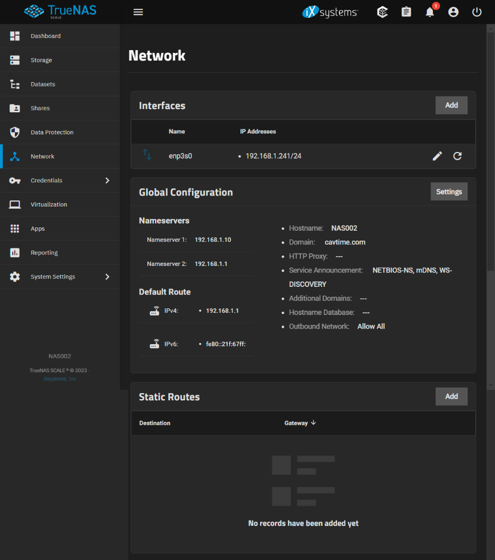Open the user account settings icon
Image resolution: width=495 pixels, height=560 pixels.
pyautogui.click(x=453, y=12)
